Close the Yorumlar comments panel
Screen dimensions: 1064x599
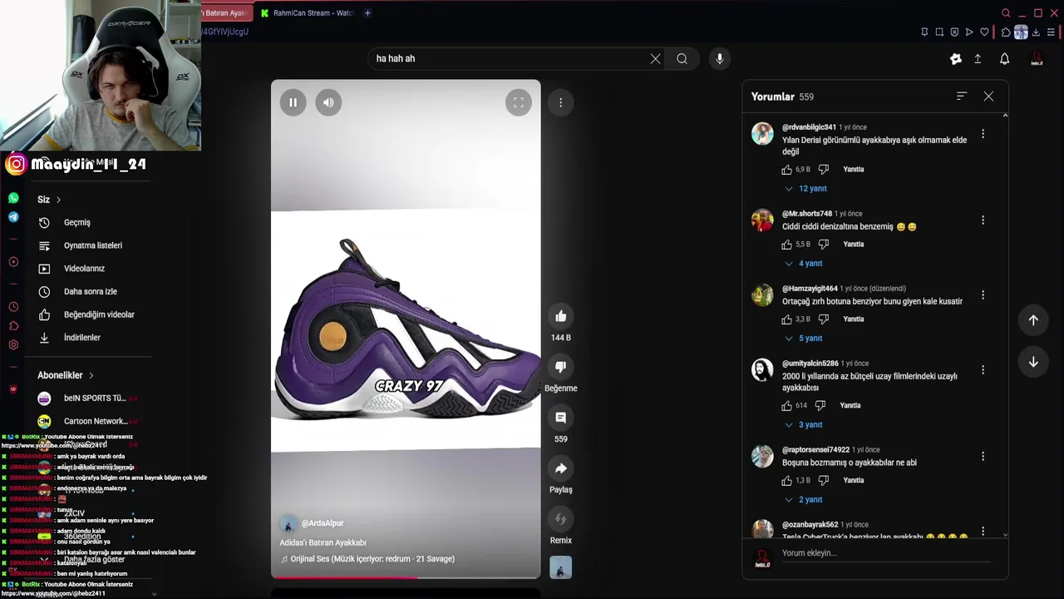pyautogui.click(x=988, y=97)
